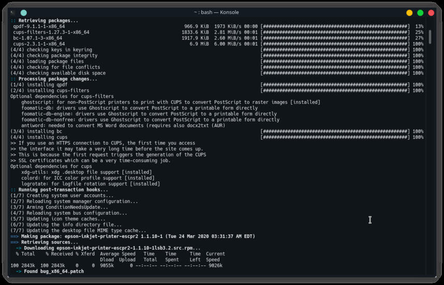Click 'Making package: epson-inkjet-printer-escpr2' line
444x285 pixels.
click(x=133, y=236)
